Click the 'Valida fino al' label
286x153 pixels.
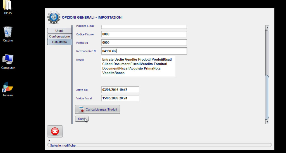click(84, 98)
